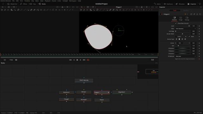Open Polygon1 color dropdown arrow in Inspector
203x114 pixels.
pos(187,14)
